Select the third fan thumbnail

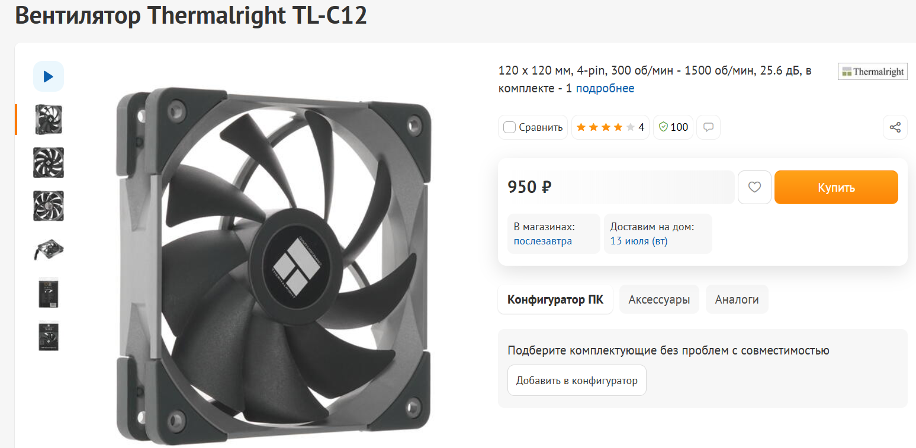click(49, 206)
